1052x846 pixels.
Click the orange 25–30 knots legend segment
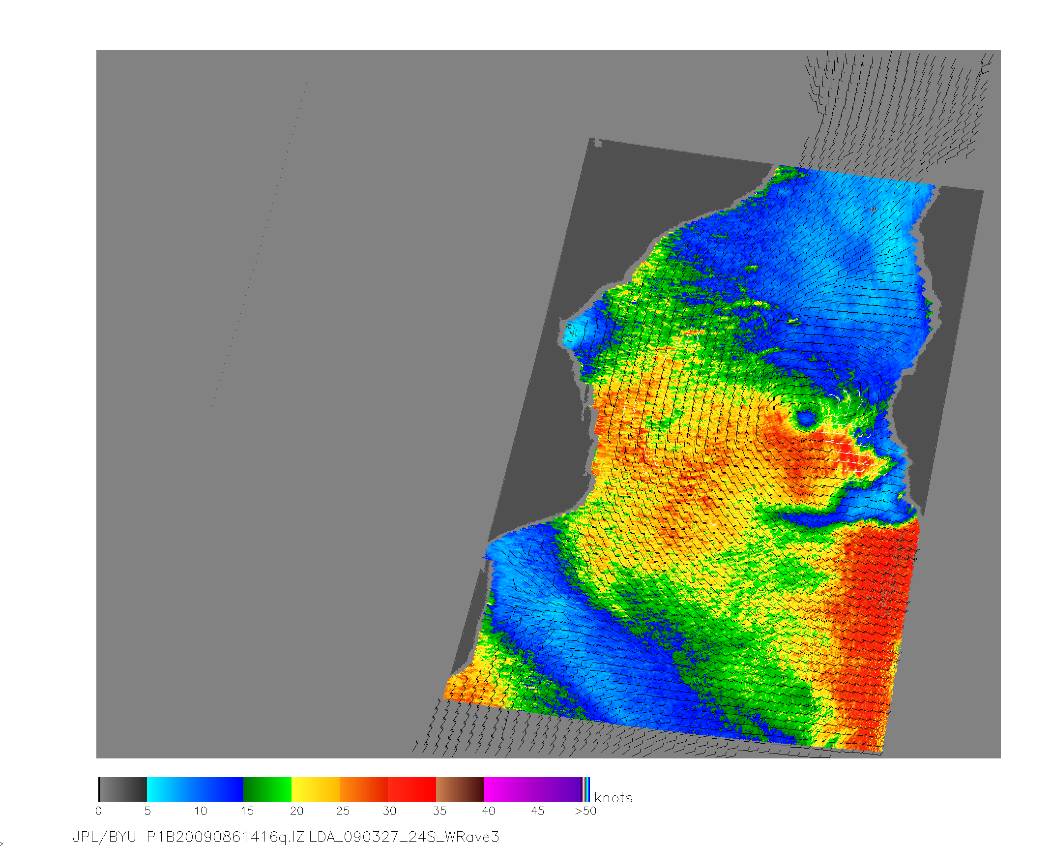pyautogui.click(x=364, y=789)
